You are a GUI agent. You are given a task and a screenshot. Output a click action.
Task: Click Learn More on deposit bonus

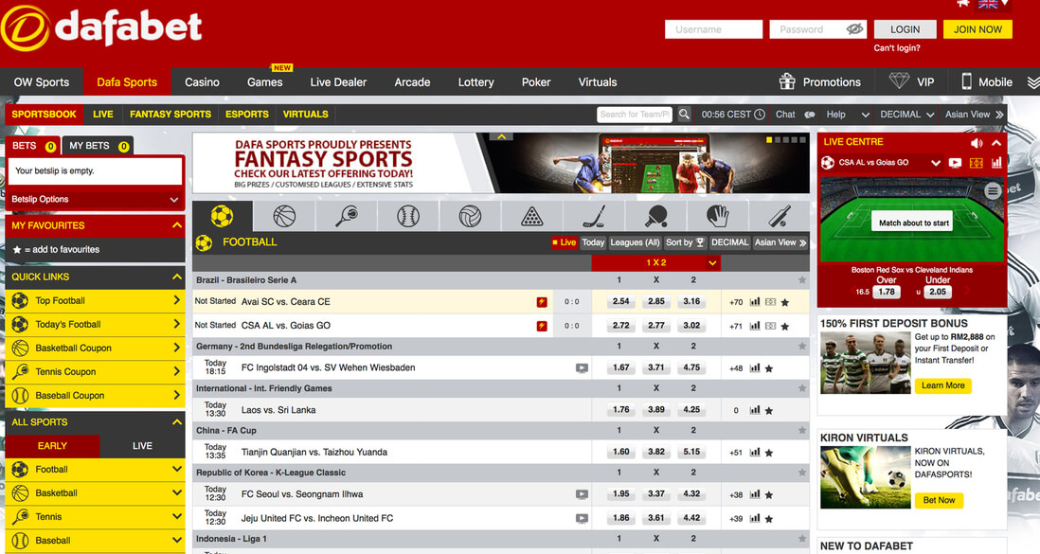(x=942, y=385)
